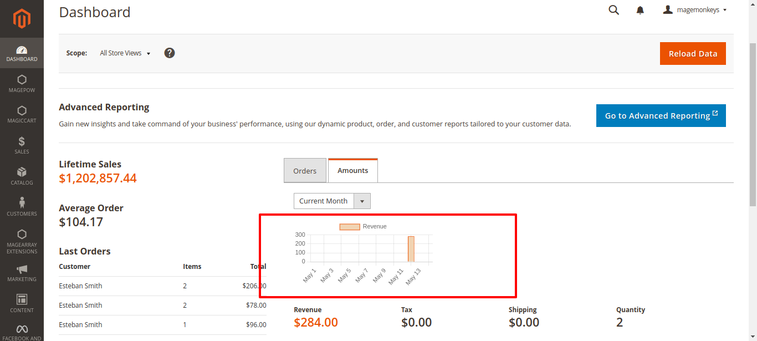This screenshot has height=341, width=757.
Task: Expand the magemonkeys account menu
Action: click(695, 10)
